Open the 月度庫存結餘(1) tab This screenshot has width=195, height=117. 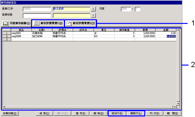click(x=16, y=23)
